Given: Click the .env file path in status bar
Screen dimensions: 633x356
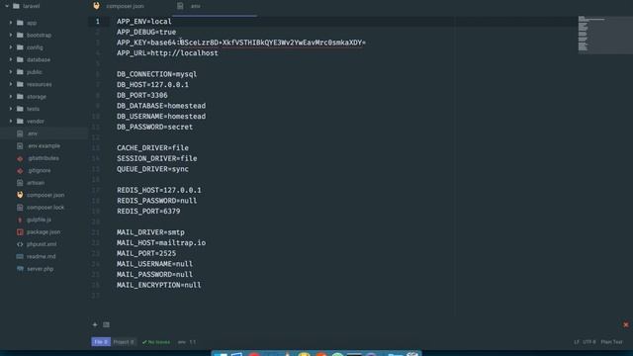Looking at the screenshot, I should click(182, 342).
